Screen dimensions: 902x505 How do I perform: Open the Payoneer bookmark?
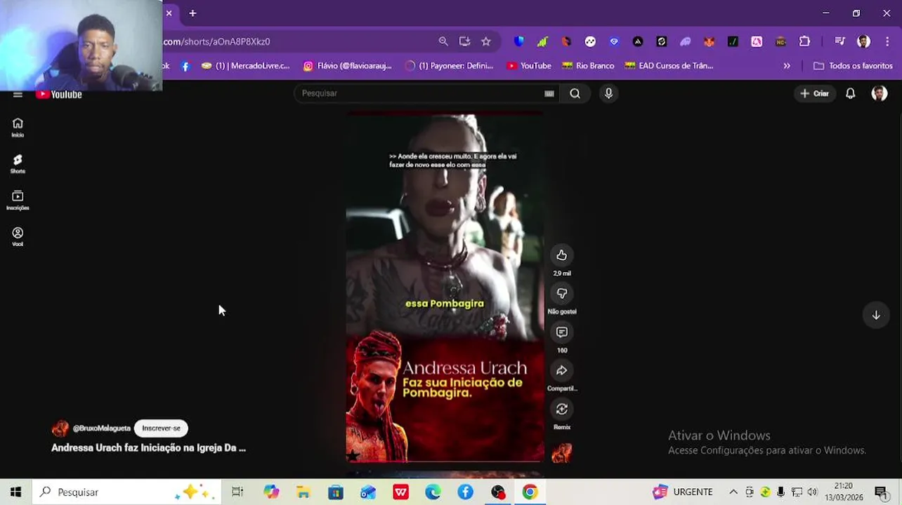click(450, 66)
